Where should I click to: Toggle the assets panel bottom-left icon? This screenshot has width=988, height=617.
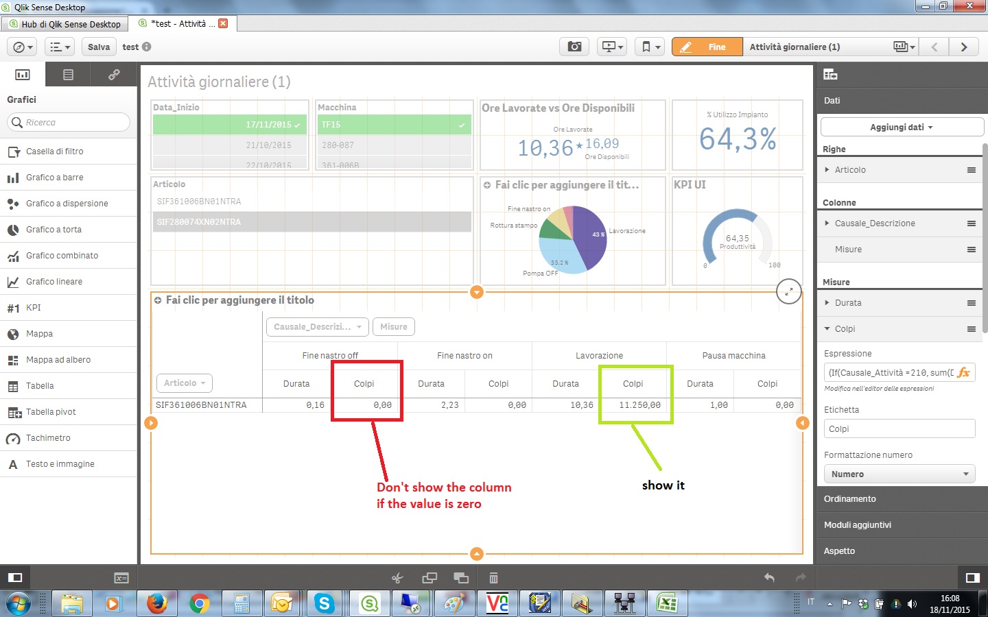tap(14, 578)
